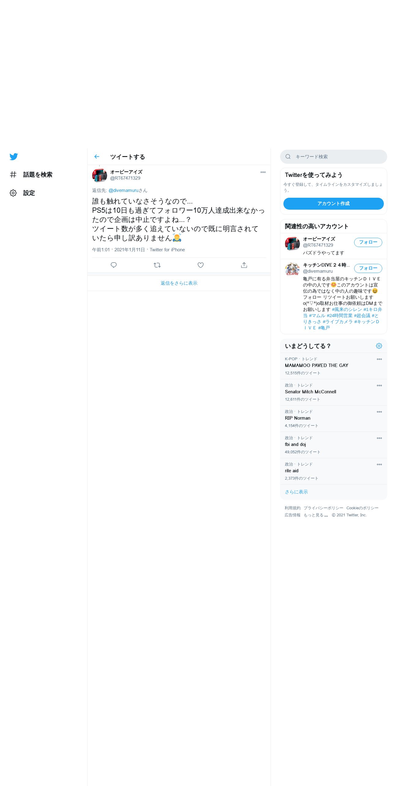
Task: Click the キーワード検索 search field
Action: pos(333,157)
